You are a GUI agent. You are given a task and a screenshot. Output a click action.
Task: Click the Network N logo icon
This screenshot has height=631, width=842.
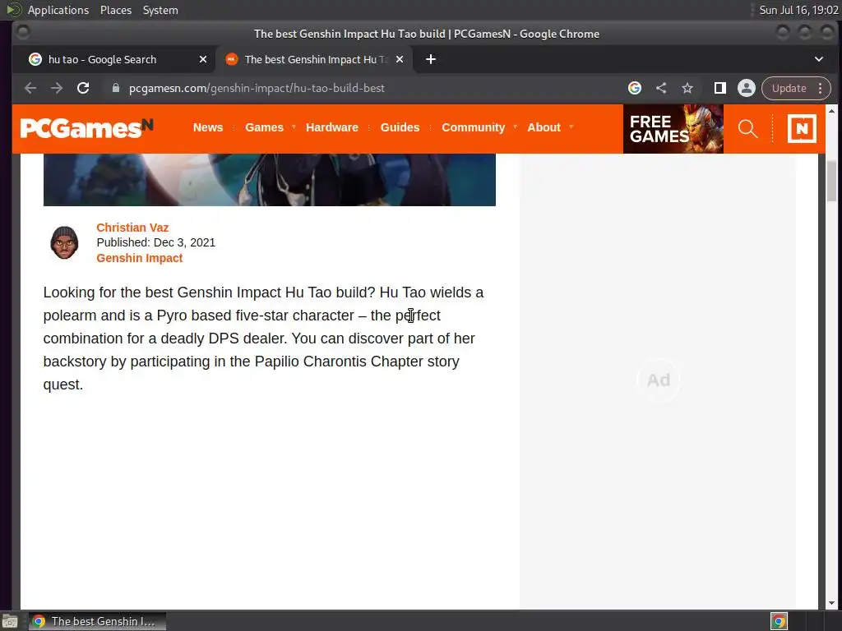802,129
